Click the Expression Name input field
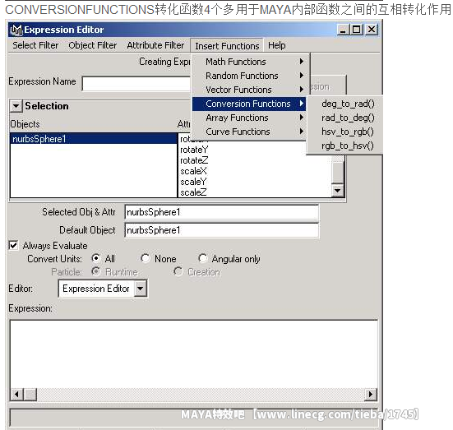 point(136,84)
